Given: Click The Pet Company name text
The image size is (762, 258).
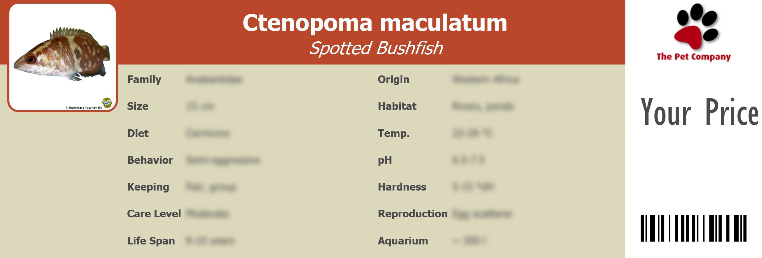Looking at the screenshot, I should (x=694, y=57).
